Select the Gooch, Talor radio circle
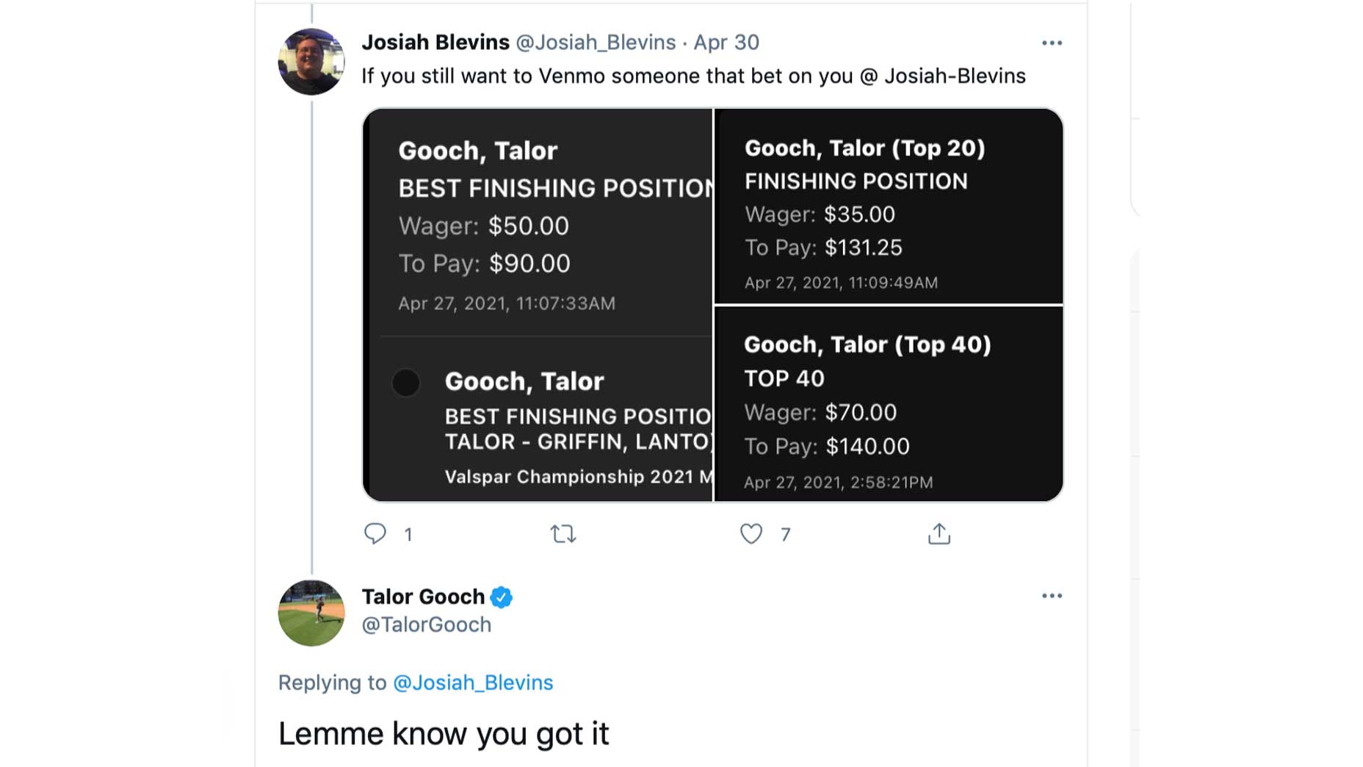This screenshot has width=1363, height=767. click(405, 383)
